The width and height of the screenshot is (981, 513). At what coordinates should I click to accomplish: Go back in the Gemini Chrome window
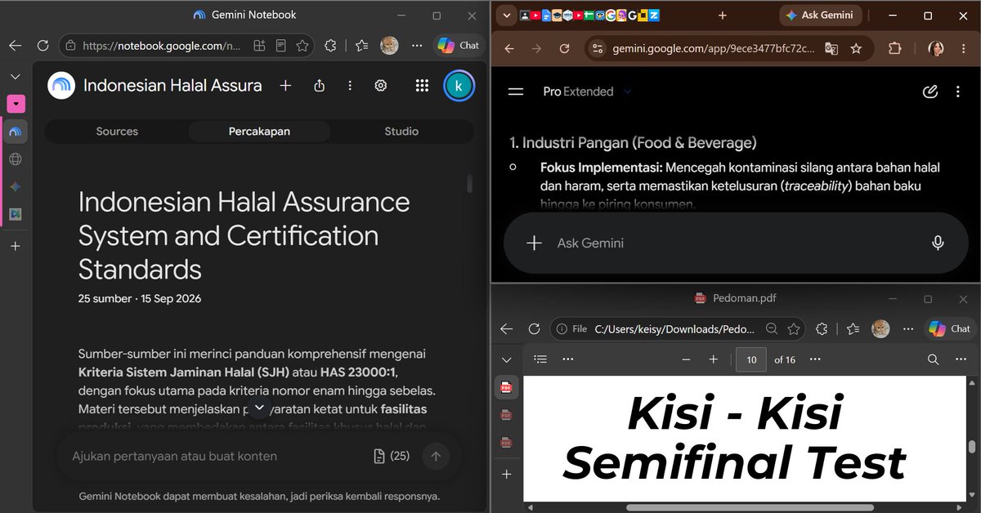(x=509, y=49)
